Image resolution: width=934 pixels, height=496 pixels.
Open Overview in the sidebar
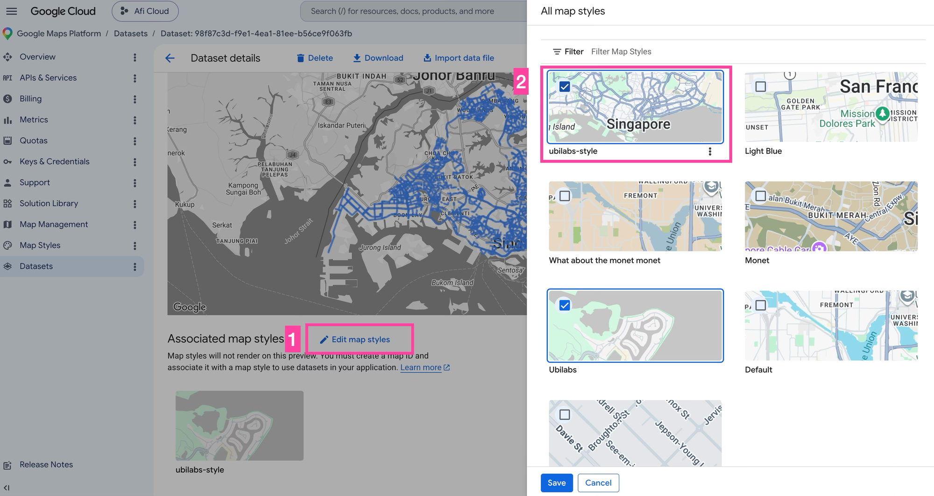point(37,57)
